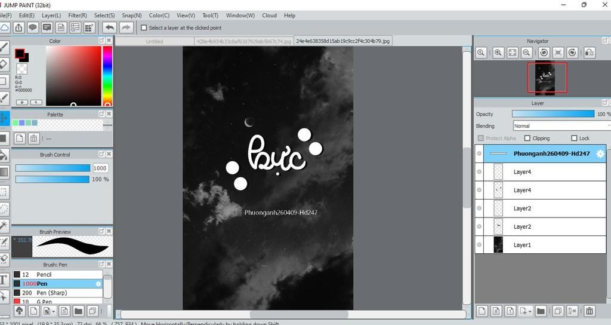Download cloud brushes in the Brush panel

tap(19, 311)
